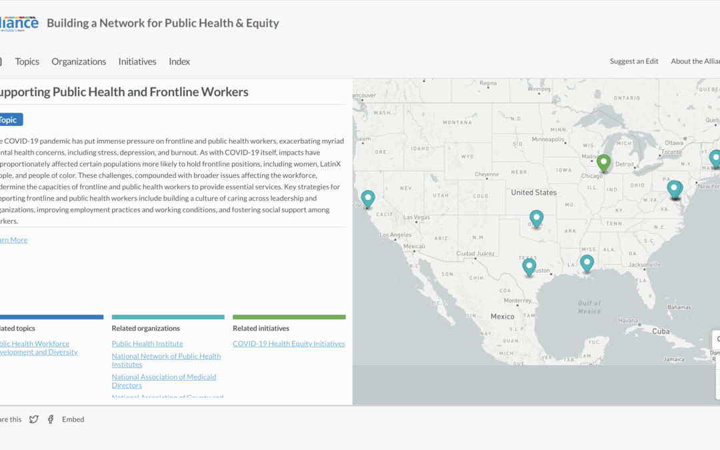Open the Public Health Institute organization page

point(147,343)
